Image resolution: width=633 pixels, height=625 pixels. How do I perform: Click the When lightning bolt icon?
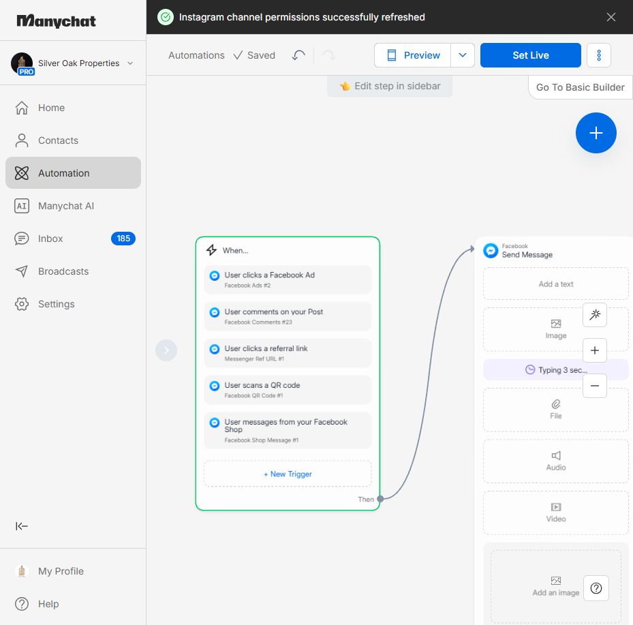pyautogui.click(x=211, y=250)
